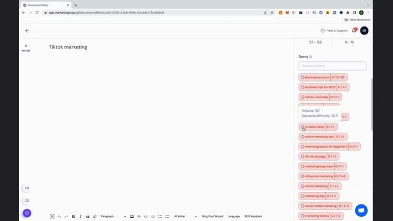Screen dimensions: 393x221
Task: Insert a bulleted list
Action: pyautogui.click(x=167, y=216)
